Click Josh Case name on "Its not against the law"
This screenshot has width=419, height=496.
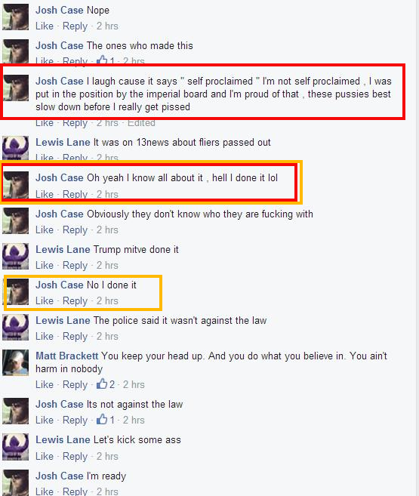(x=60, y=404)
